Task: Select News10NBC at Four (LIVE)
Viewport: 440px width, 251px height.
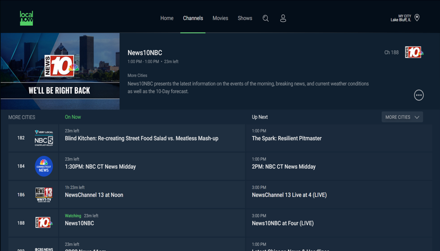Action: (x=339, y=223)
